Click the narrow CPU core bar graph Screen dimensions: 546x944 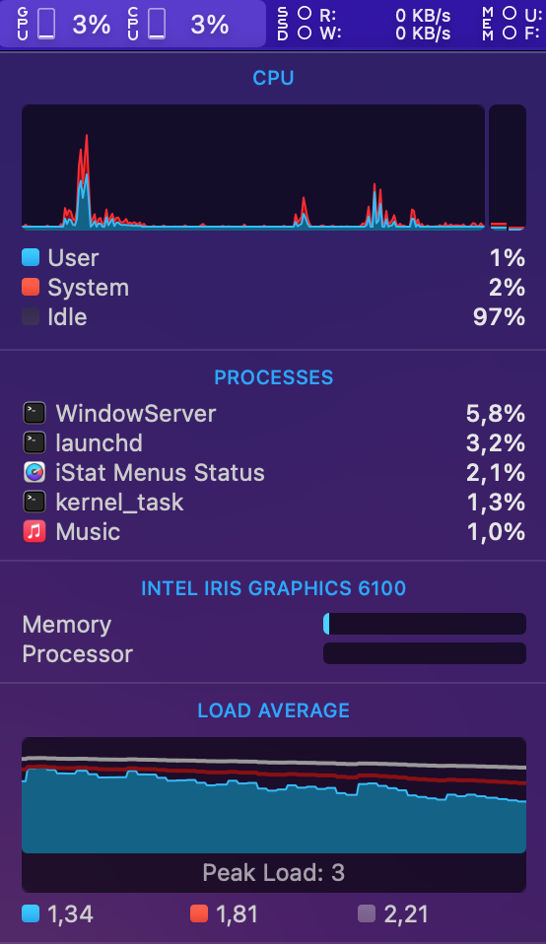pyautogui.click(x=508, y=168)
